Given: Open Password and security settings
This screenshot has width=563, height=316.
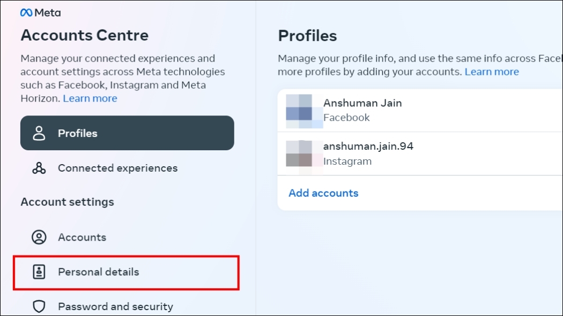Looking at the screenshot, I should 116,306.
